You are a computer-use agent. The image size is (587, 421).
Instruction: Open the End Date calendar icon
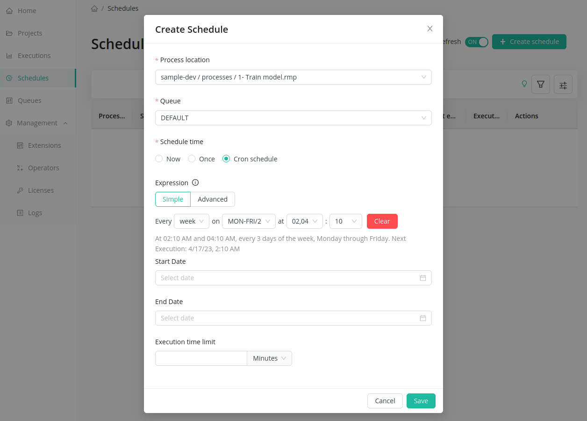(422, 318)
